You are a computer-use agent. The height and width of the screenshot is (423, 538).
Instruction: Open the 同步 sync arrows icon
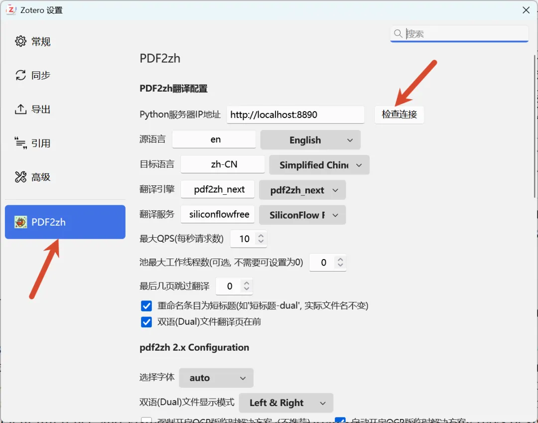coord(20,75)
